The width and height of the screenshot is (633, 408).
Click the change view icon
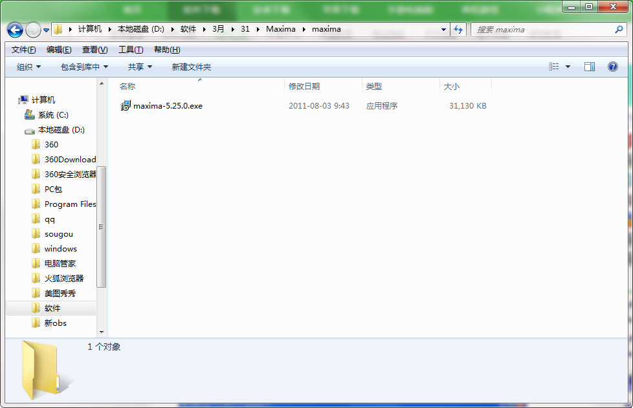(x=554, y=67)
